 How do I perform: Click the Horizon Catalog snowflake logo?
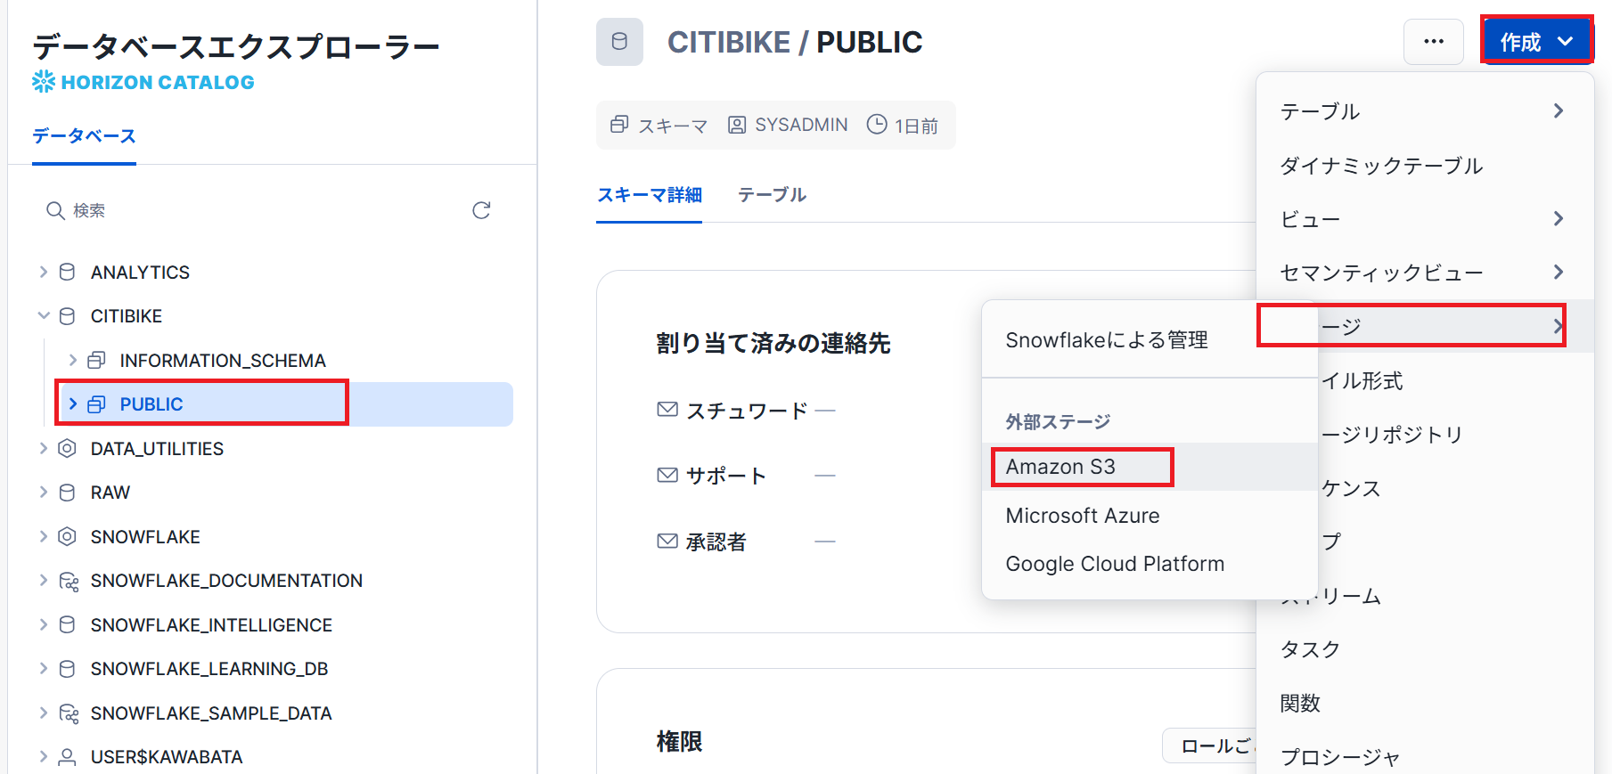(44, 82)
